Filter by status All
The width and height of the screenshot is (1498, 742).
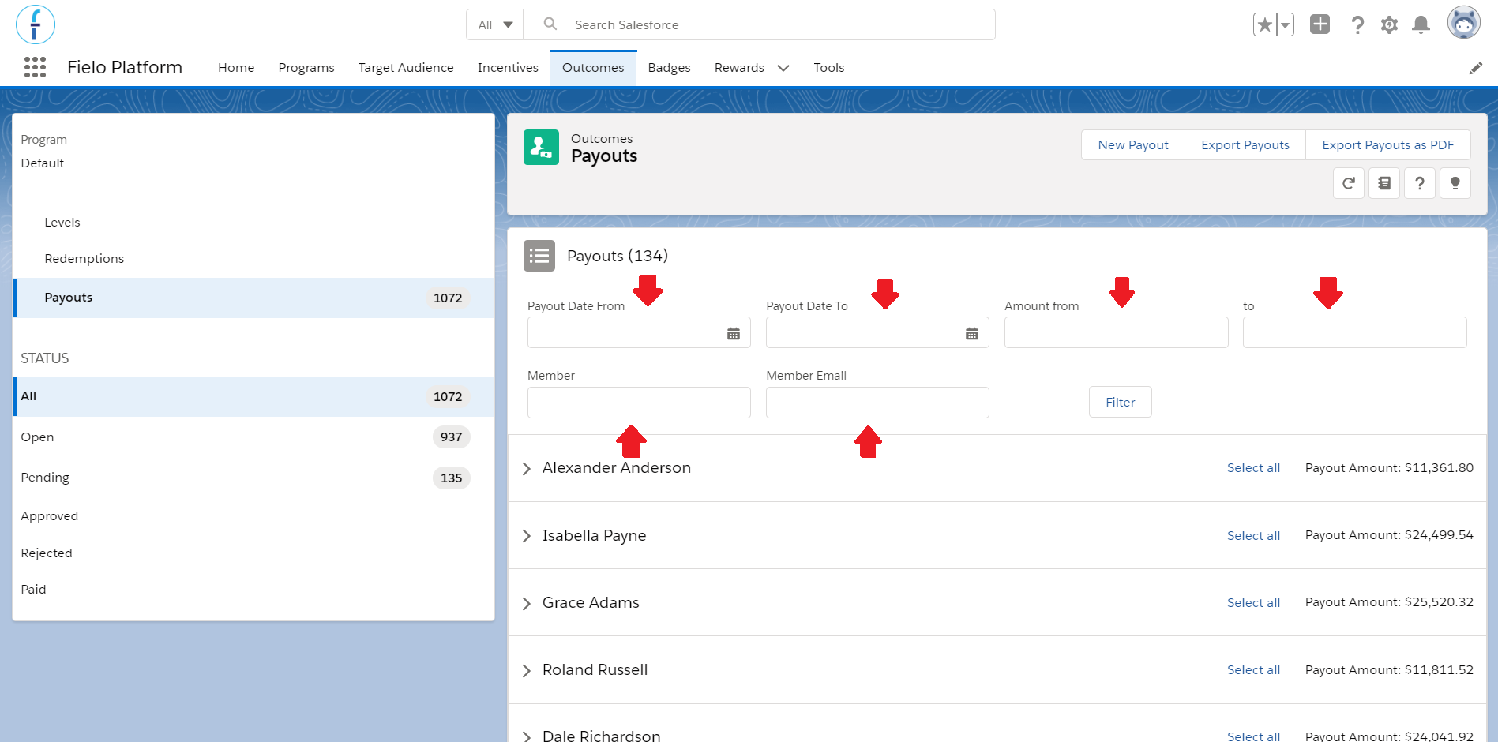(253, 396)
